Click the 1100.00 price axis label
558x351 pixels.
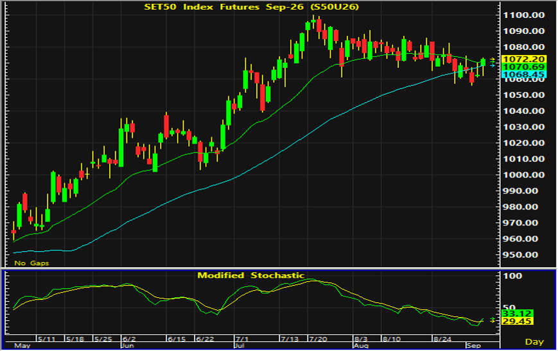tap(523, 15)
